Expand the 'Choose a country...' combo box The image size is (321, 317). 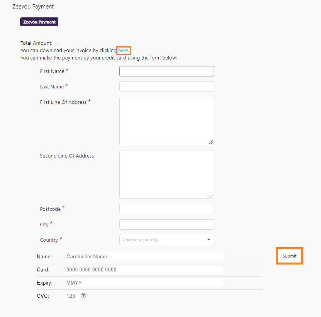[166, 240]
